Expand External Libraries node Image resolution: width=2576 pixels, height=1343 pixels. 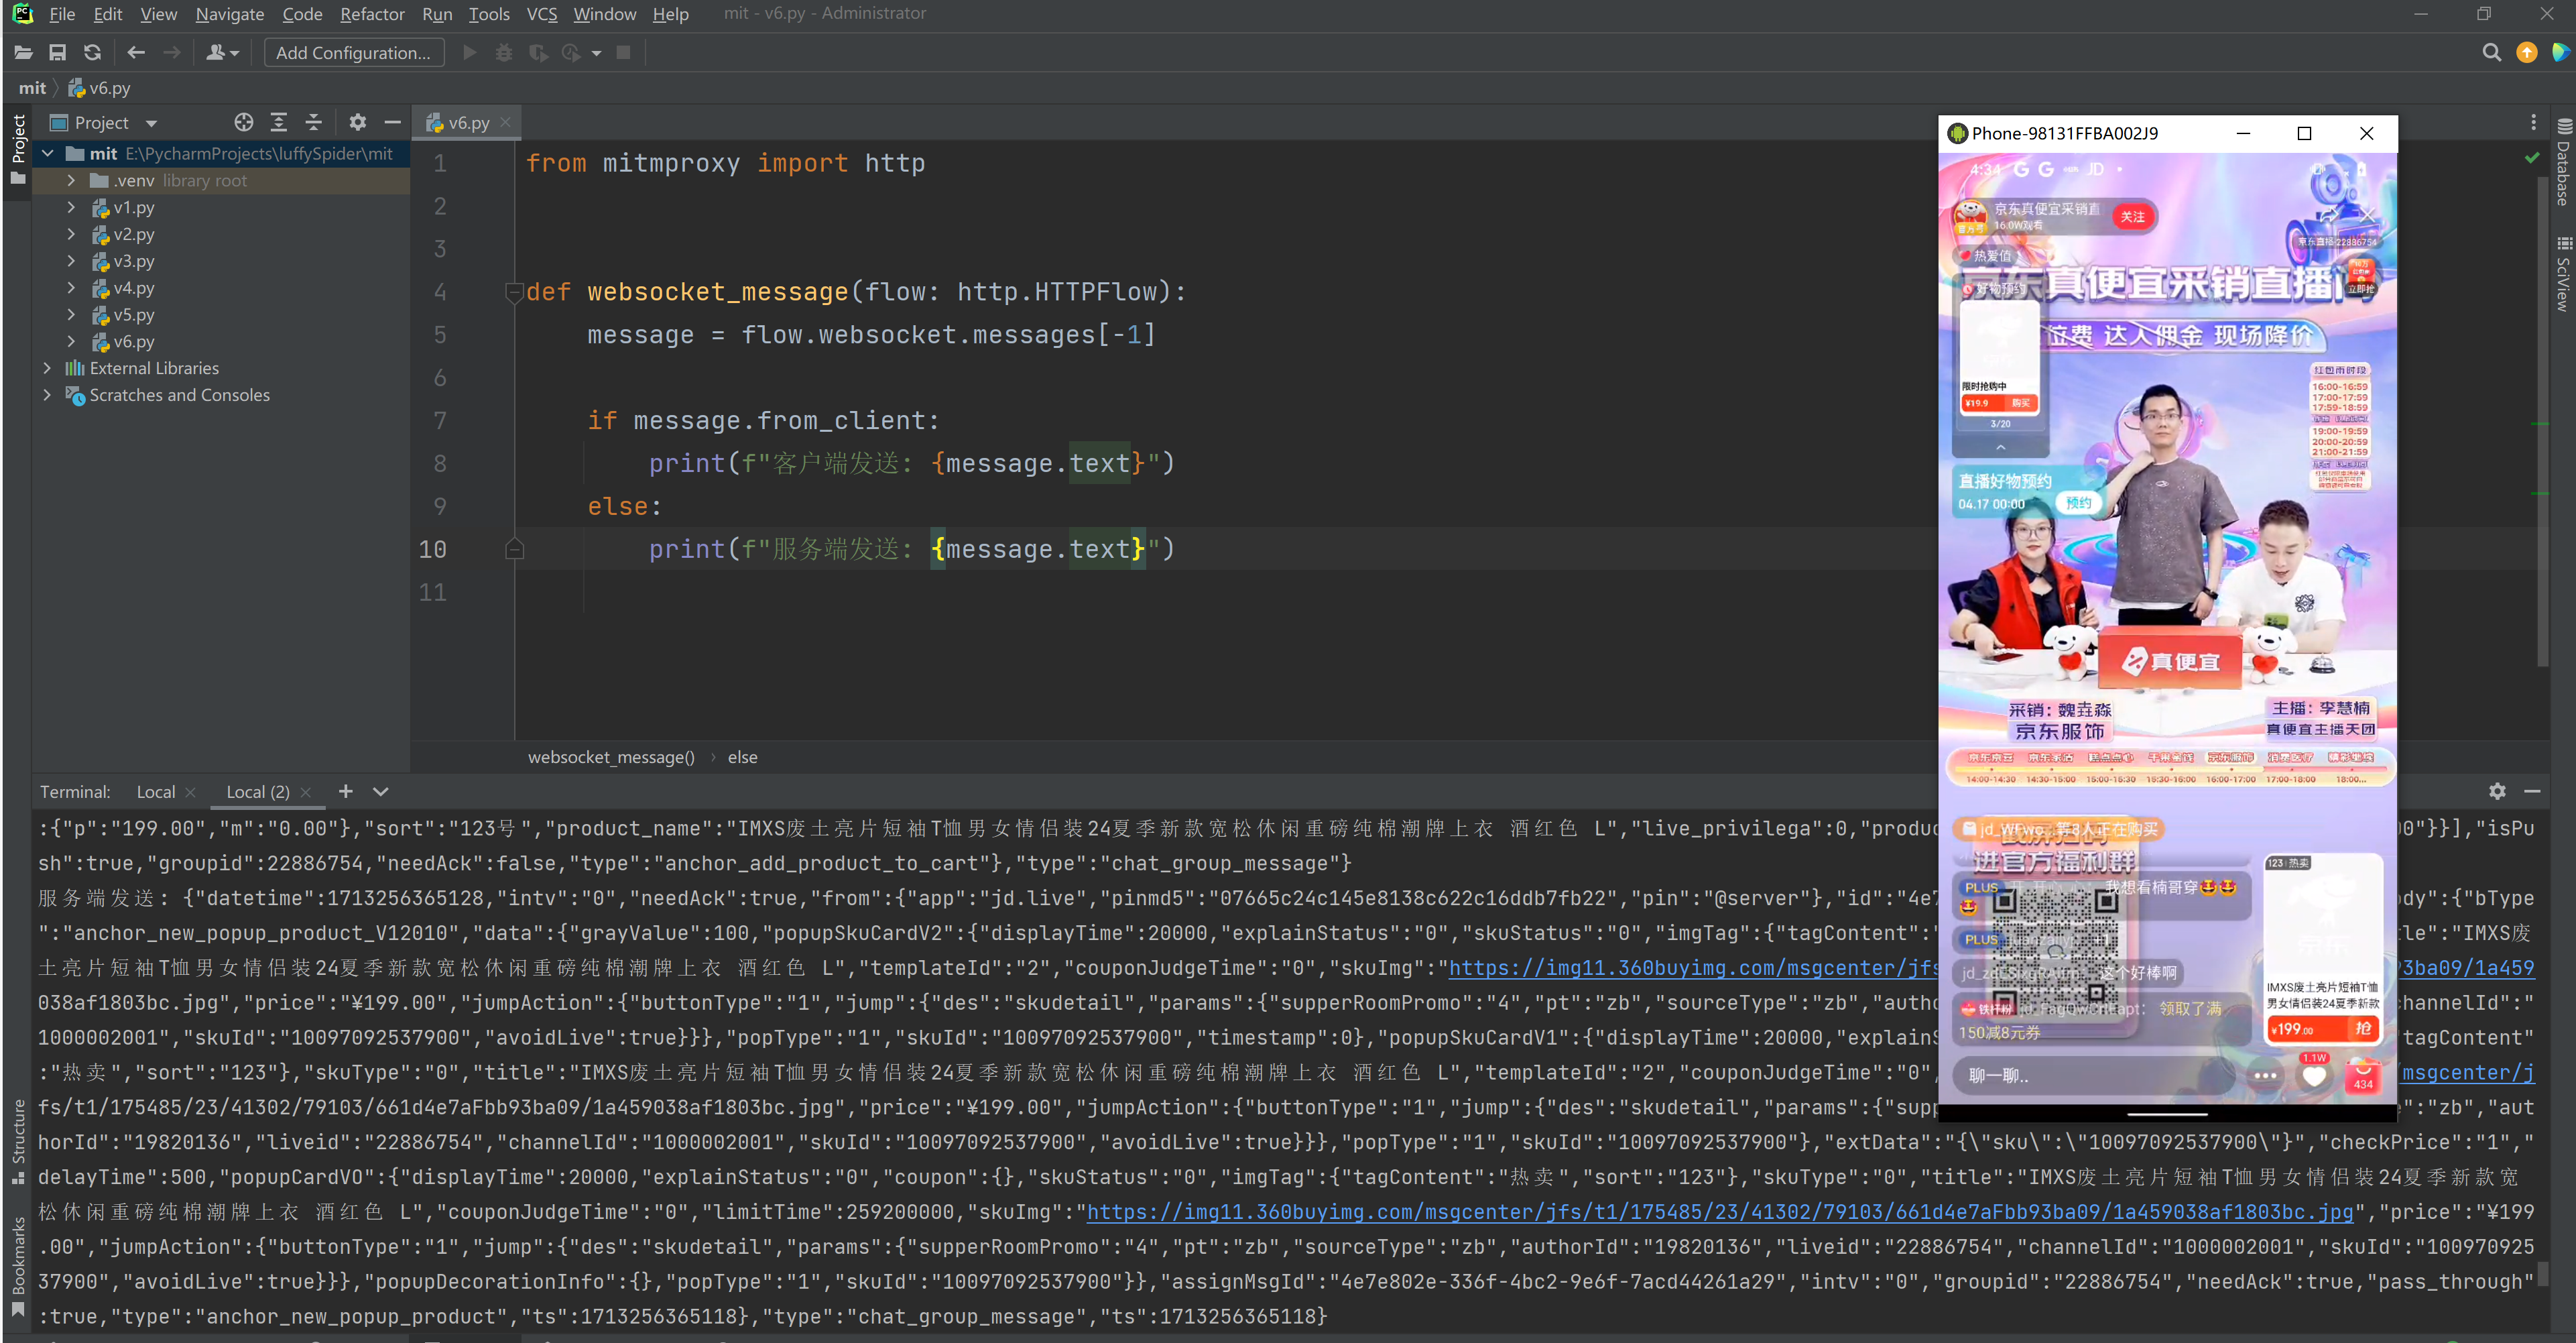[47, 368]
